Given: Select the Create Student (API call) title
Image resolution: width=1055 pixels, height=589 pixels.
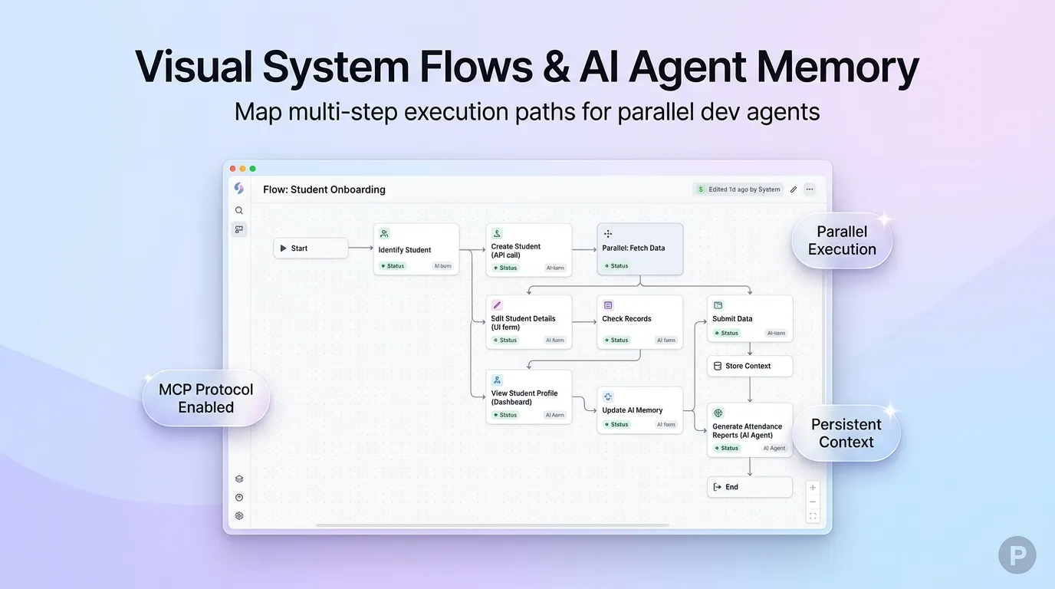Looking at the screenshot, I should [x=516, y=251].
